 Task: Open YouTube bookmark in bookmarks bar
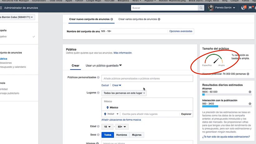[109, 1]
